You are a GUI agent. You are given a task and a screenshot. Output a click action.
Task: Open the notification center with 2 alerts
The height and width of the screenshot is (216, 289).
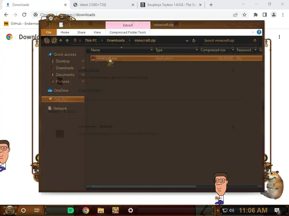[x=277, y=211]
